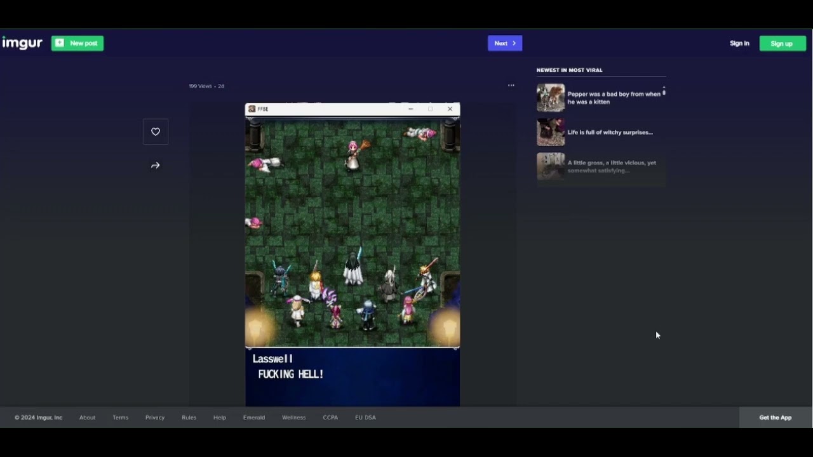Open the Emerald footer link
The height and width of the screenshot is (457, 813).
pyautogui.click(x=254, y=418)
